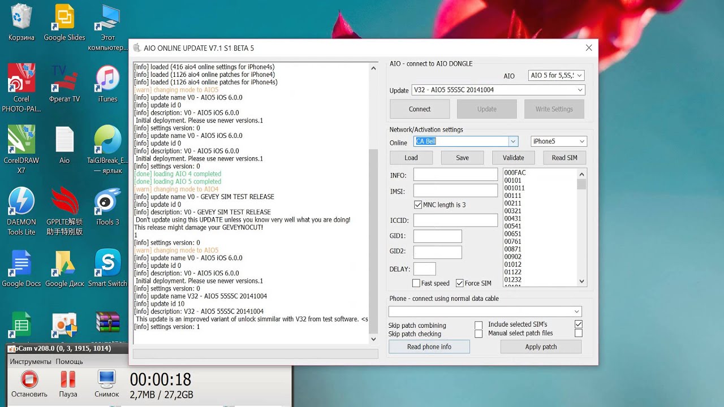Launch the CorelDRAW X7 shortcut
Image resolution: width=724 pixels, height=407 pixels.
click(x=21, y=149)
